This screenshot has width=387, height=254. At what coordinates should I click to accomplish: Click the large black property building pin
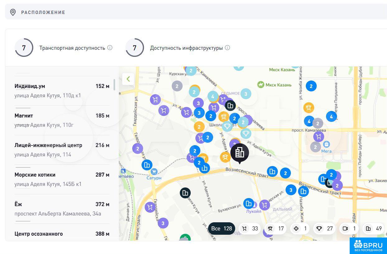click(240, 153)
